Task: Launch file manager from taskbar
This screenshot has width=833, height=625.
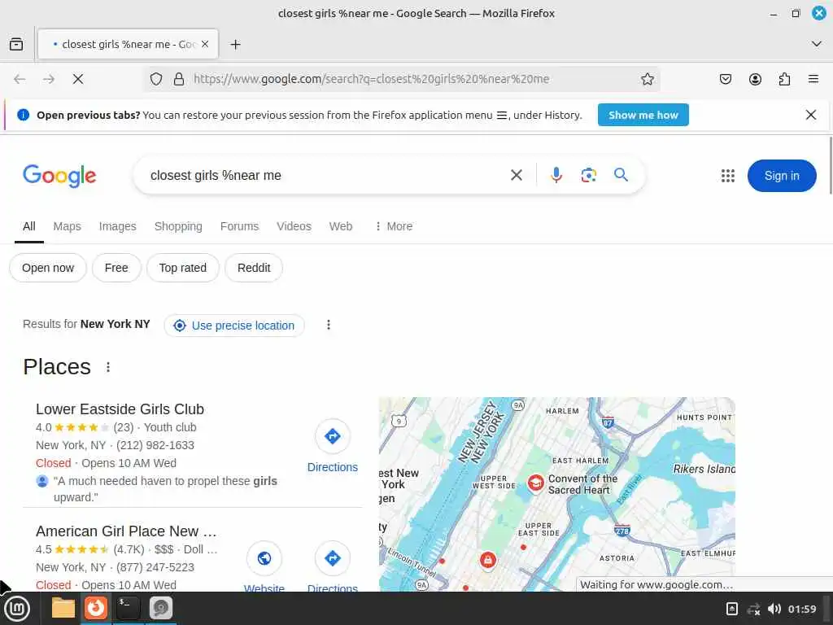Action: point(63,609)
